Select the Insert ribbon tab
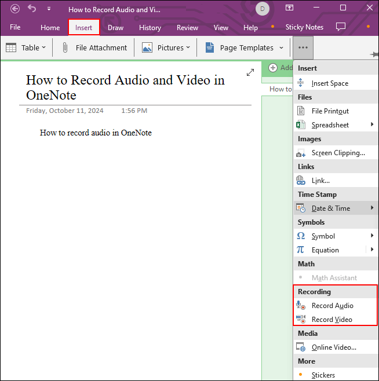This screenshot has height=381, width=379. [x=83, y=27]
